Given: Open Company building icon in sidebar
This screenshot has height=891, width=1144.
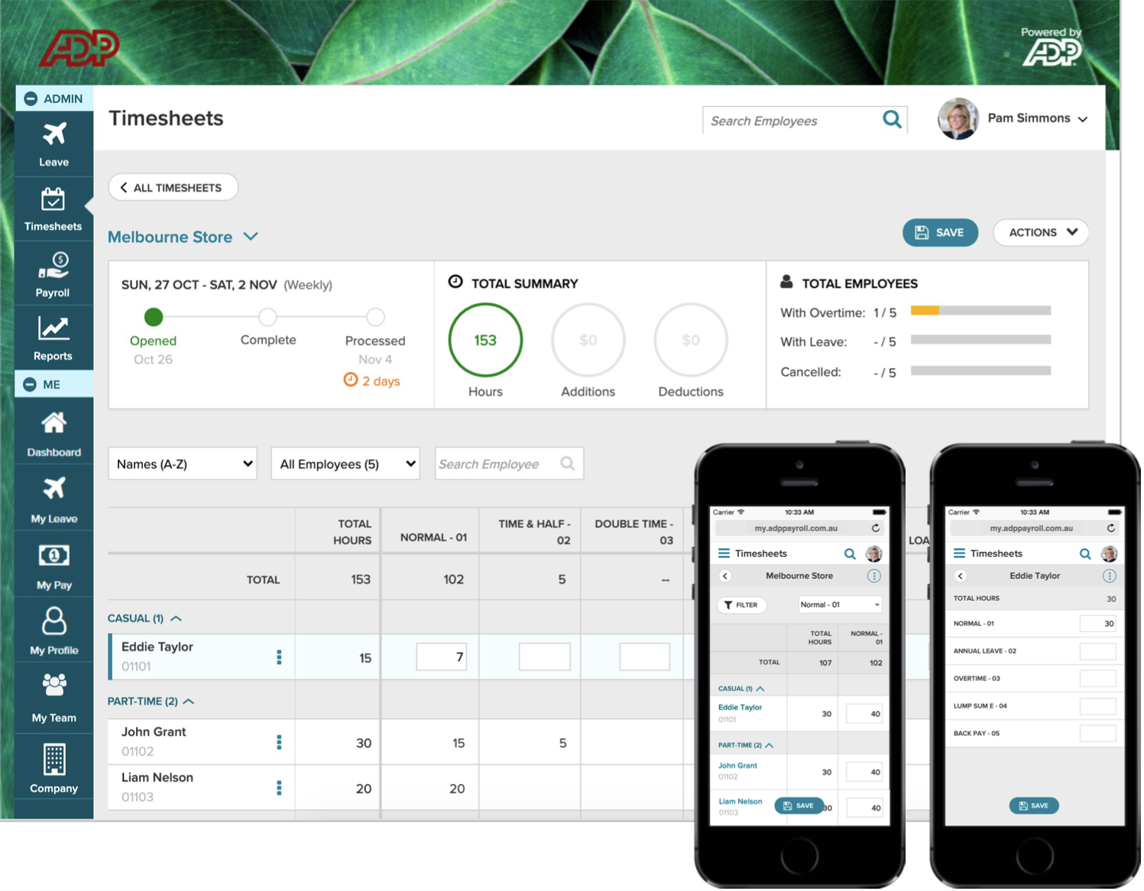Looking at the screenshot, I should [x=53, y=759].
